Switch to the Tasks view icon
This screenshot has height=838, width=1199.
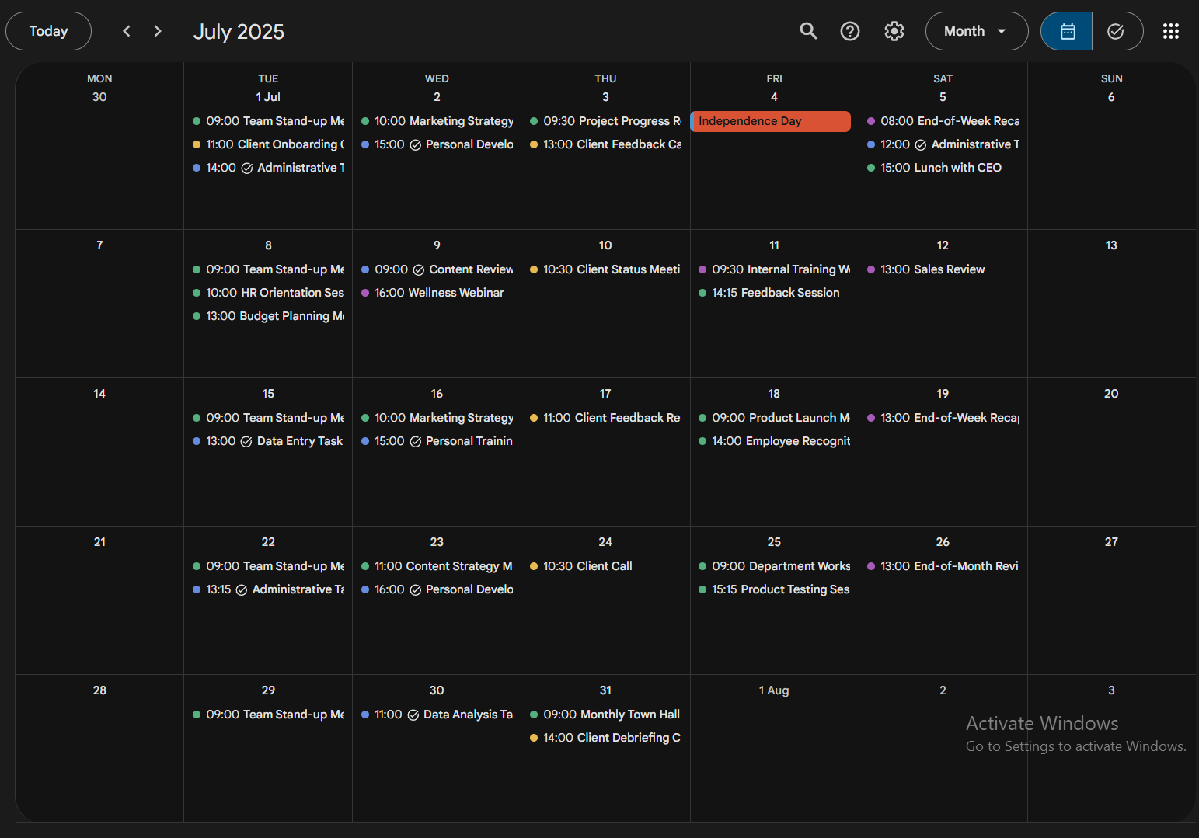coord(1116,31)
